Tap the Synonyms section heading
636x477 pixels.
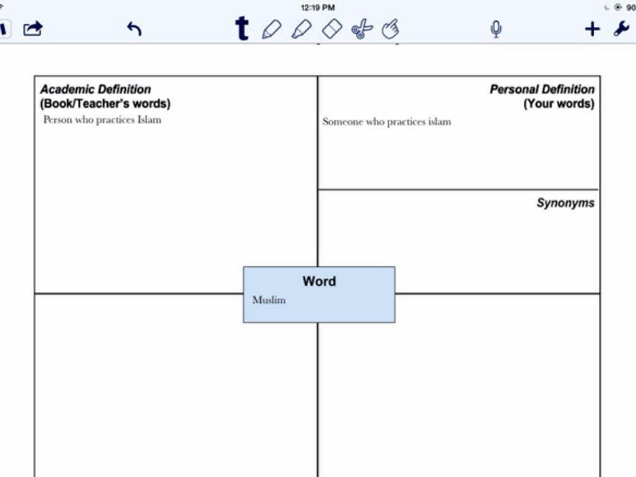pyautogui.click(x=565, y=203)
